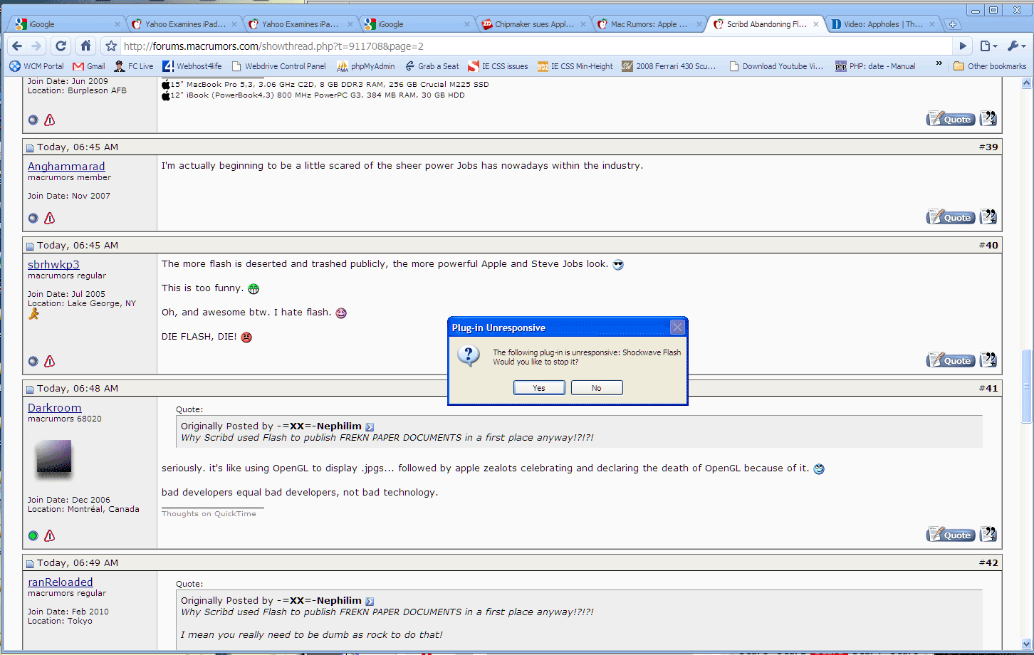This screenshot has height=655, width=1034.
Task: Open the Webhost4life bookmark
Action: tap(192, 66)
